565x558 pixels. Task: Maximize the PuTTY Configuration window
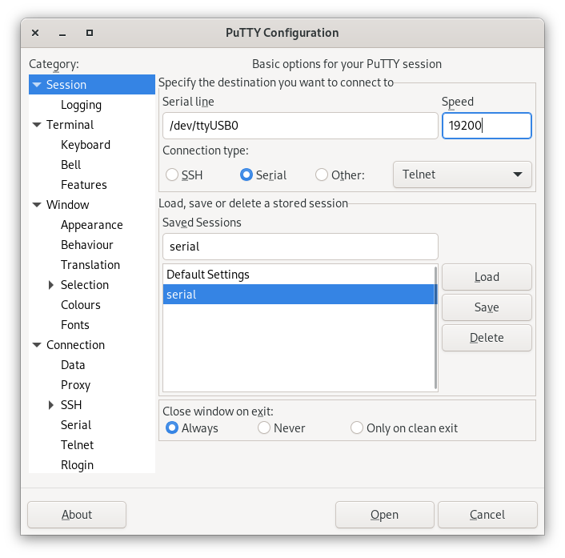(90, 33)
